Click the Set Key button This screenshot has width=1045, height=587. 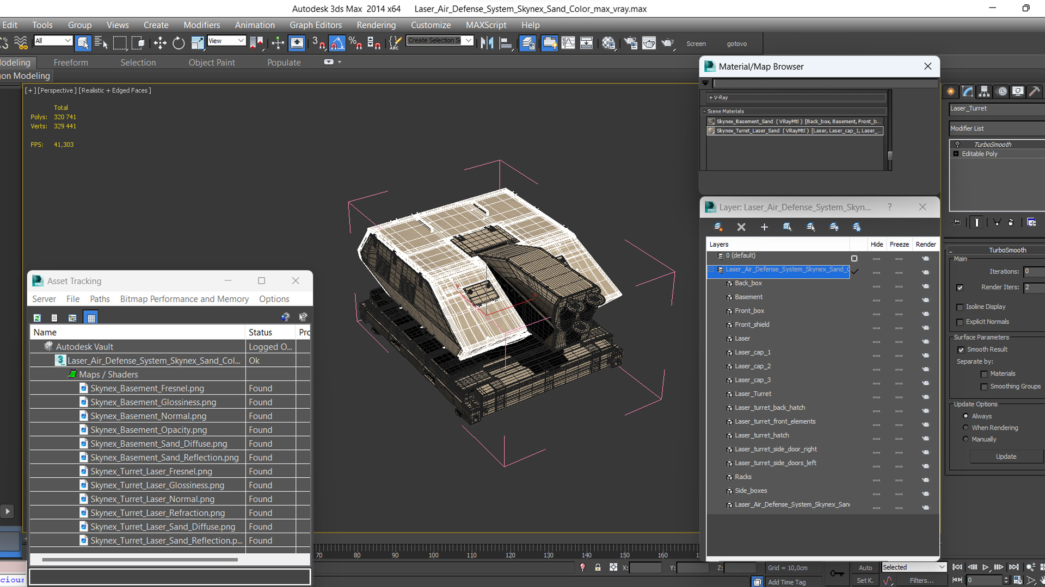tap(865, 580)
